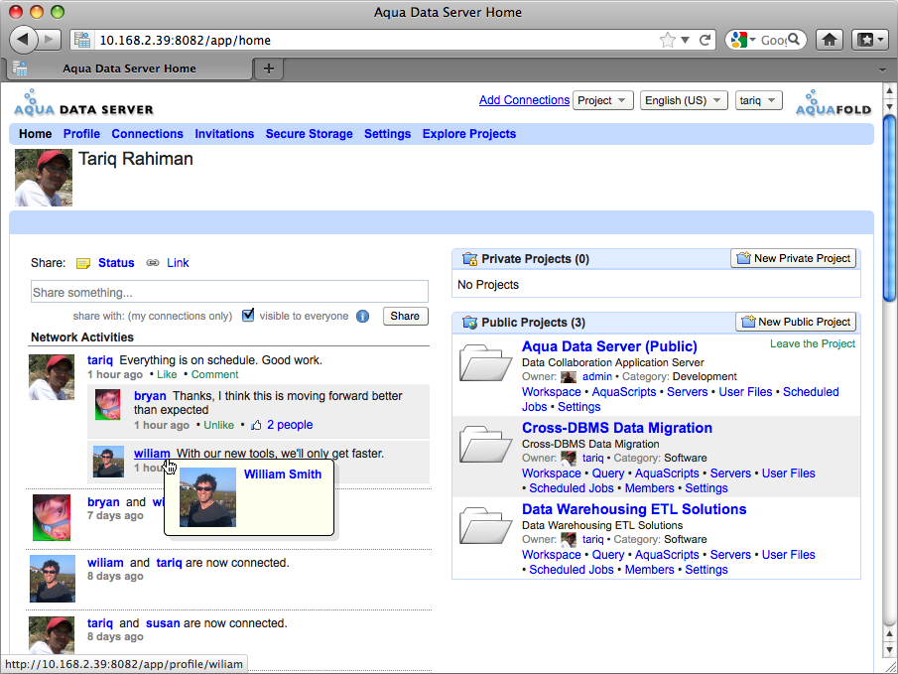Image resolution: width=898 pixels, height=674 pixels.
Task: Click the 2 people likes link
Action: pos(290,425)
